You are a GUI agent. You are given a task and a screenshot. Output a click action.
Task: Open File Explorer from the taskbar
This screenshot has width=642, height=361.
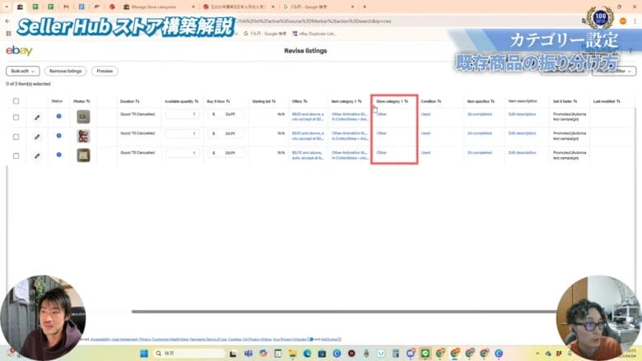[x=292, y=354]
